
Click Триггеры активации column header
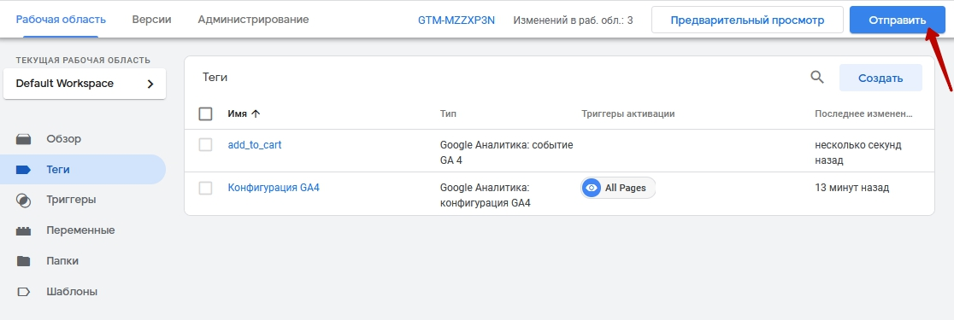[x=628, y=113]
